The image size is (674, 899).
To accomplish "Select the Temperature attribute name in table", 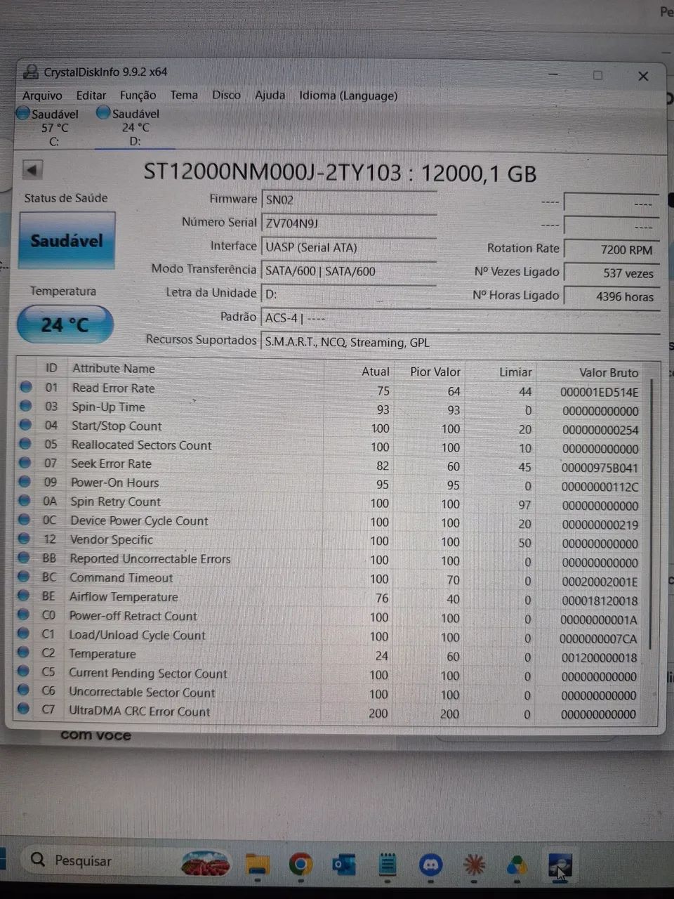I will pos(103,654).
